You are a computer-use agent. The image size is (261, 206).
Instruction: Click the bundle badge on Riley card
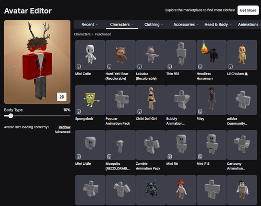click(200, 112)
